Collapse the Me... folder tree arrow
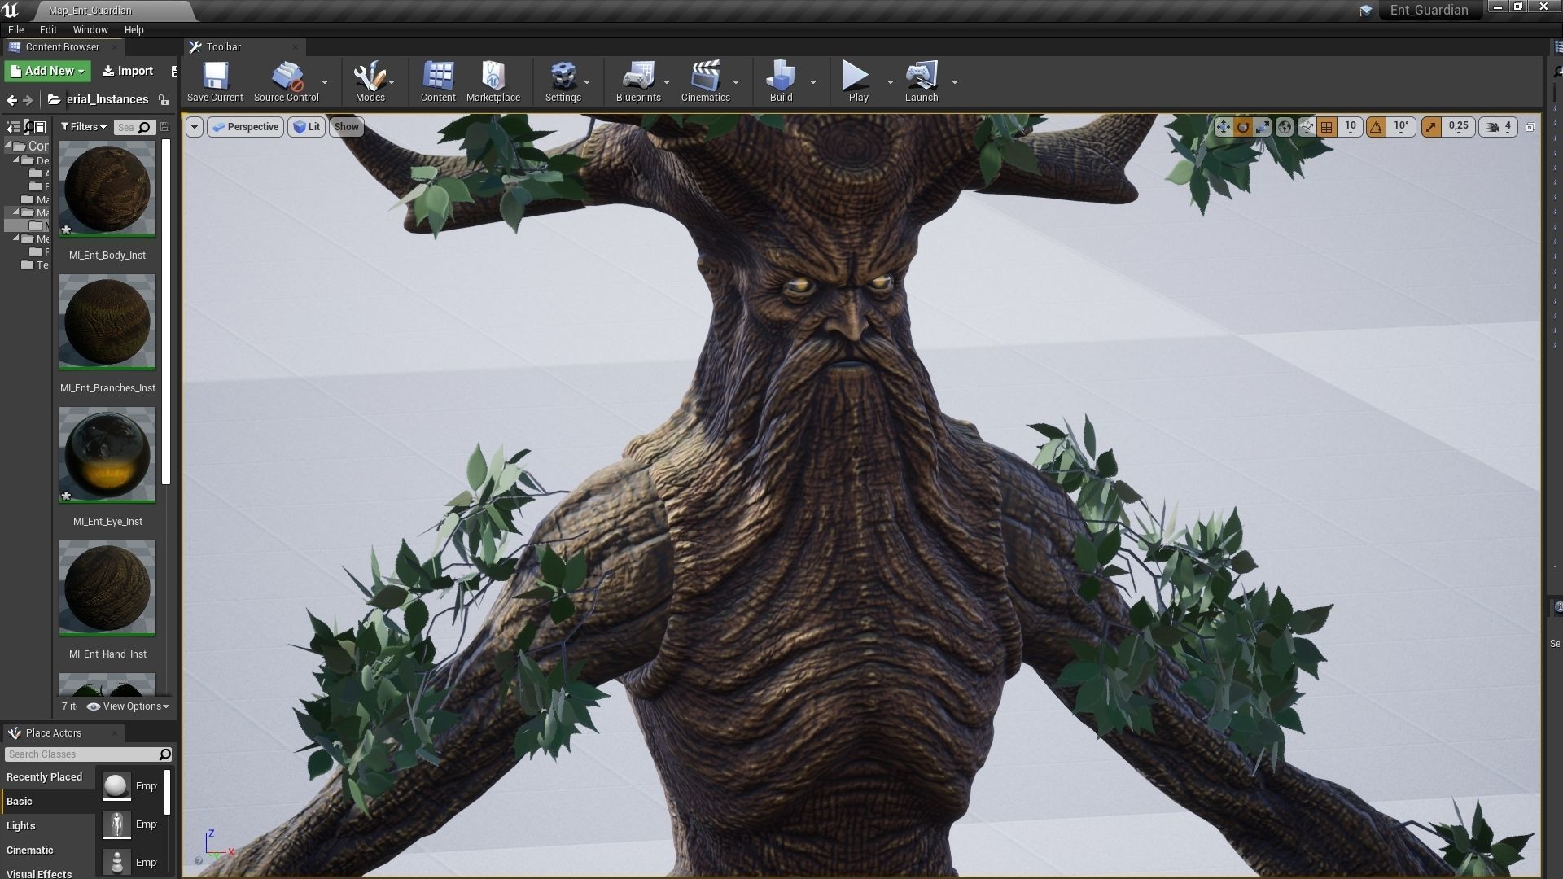This screenshot has width=1563, height=879. [15, 238]
